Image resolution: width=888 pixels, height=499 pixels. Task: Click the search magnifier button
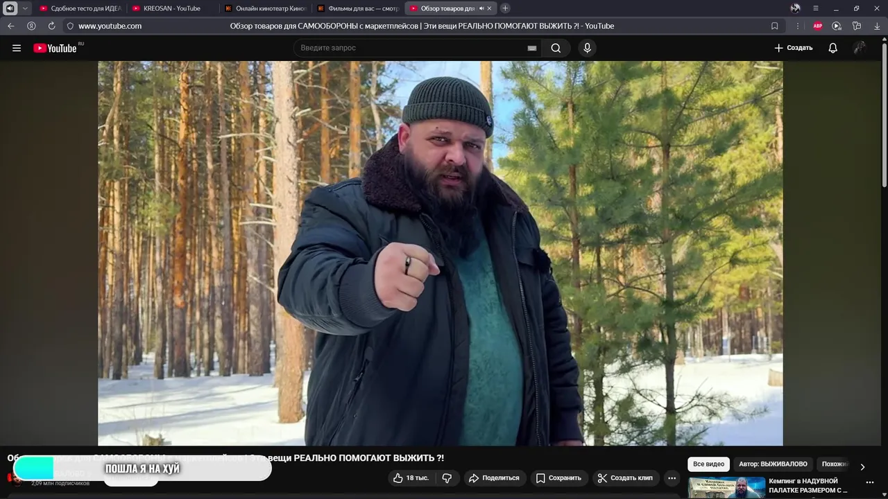(x=556, y=48)
